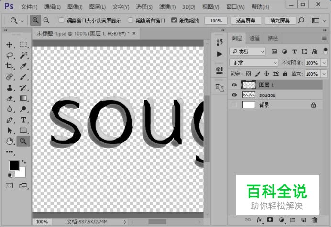Swap foreground and background colors
The width and height of the screenshot is (331, 227).
(x=24, y=162)
